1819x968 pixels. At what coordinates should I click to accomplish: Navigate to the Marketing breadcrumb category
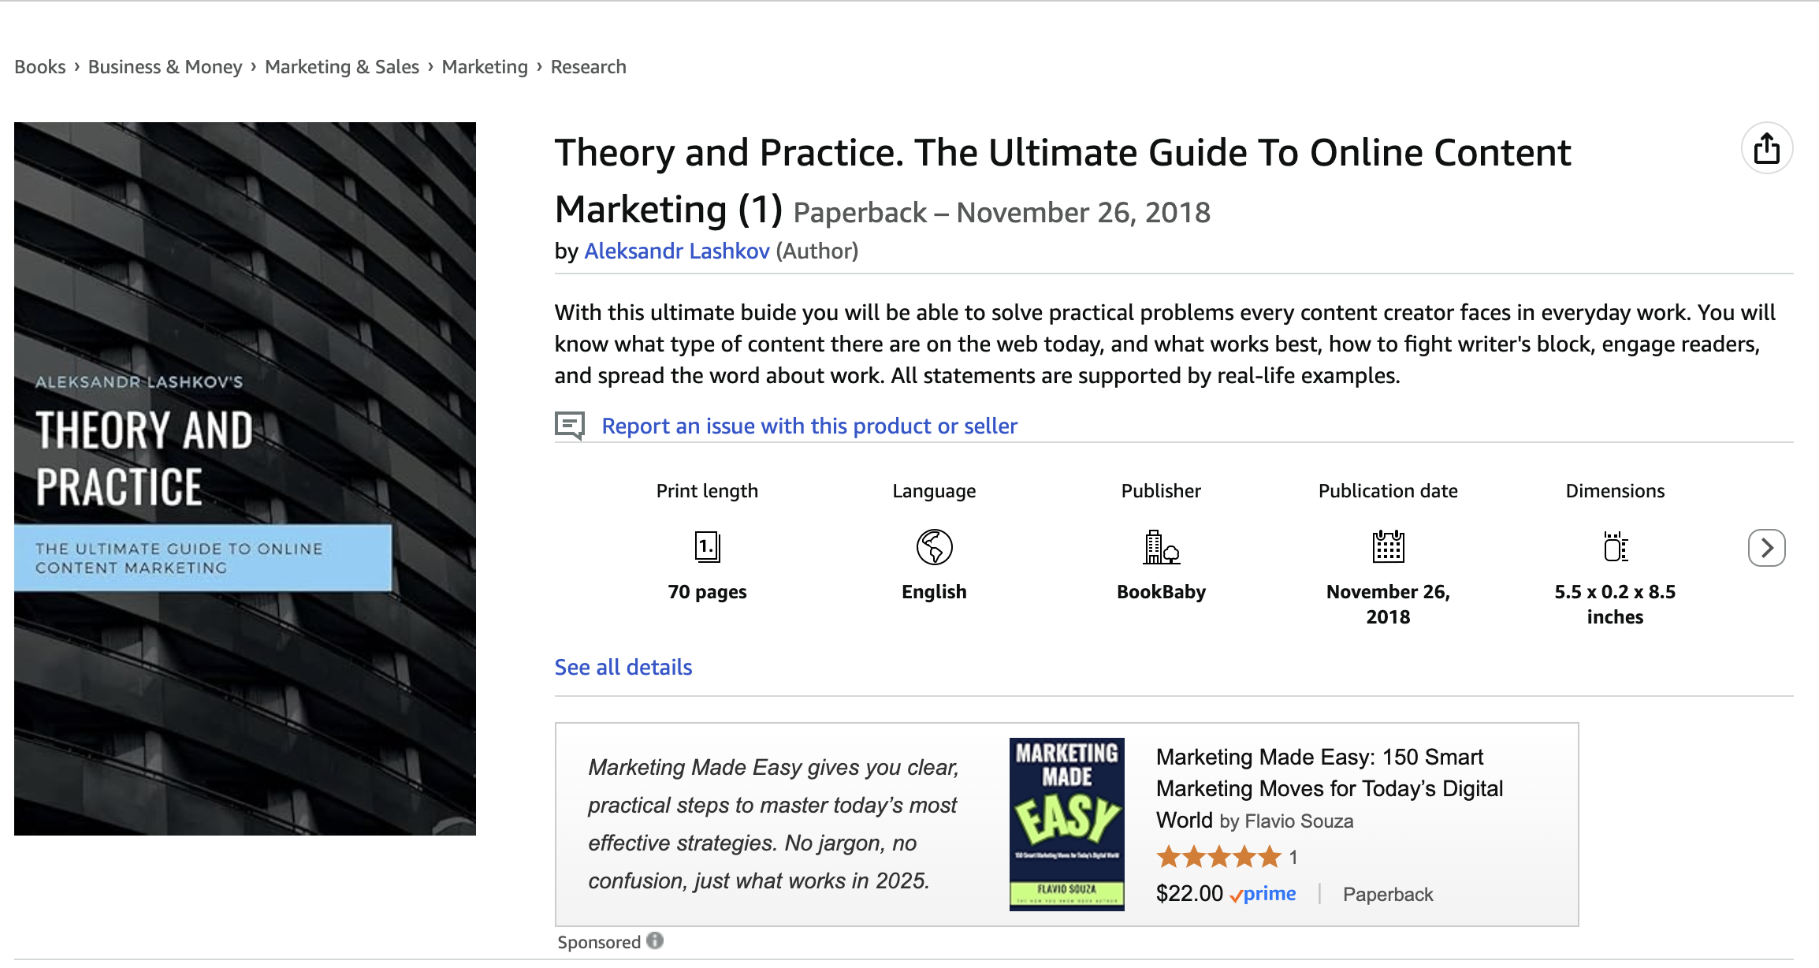pyautogui.click(x=484, y=67)
